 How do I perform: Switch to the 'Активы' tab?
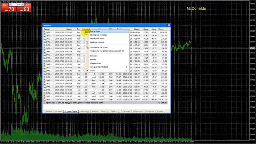pyautogui.click(x=58, y=111)
